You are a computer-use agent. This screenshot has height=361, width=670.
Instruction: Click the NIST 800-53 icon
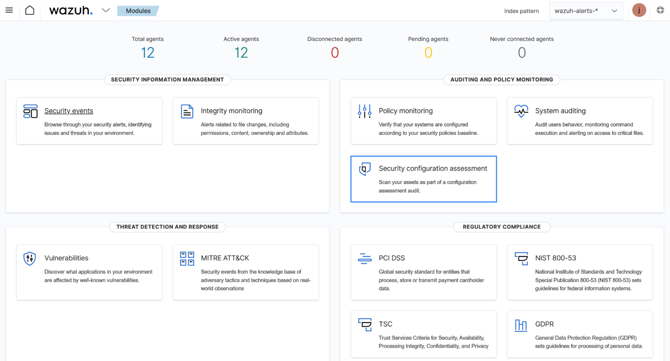(x=521, y=259)
